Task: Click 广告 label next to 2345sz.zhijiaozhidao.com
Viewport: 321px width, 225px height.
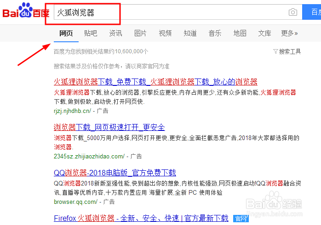Action: [136, 156]
